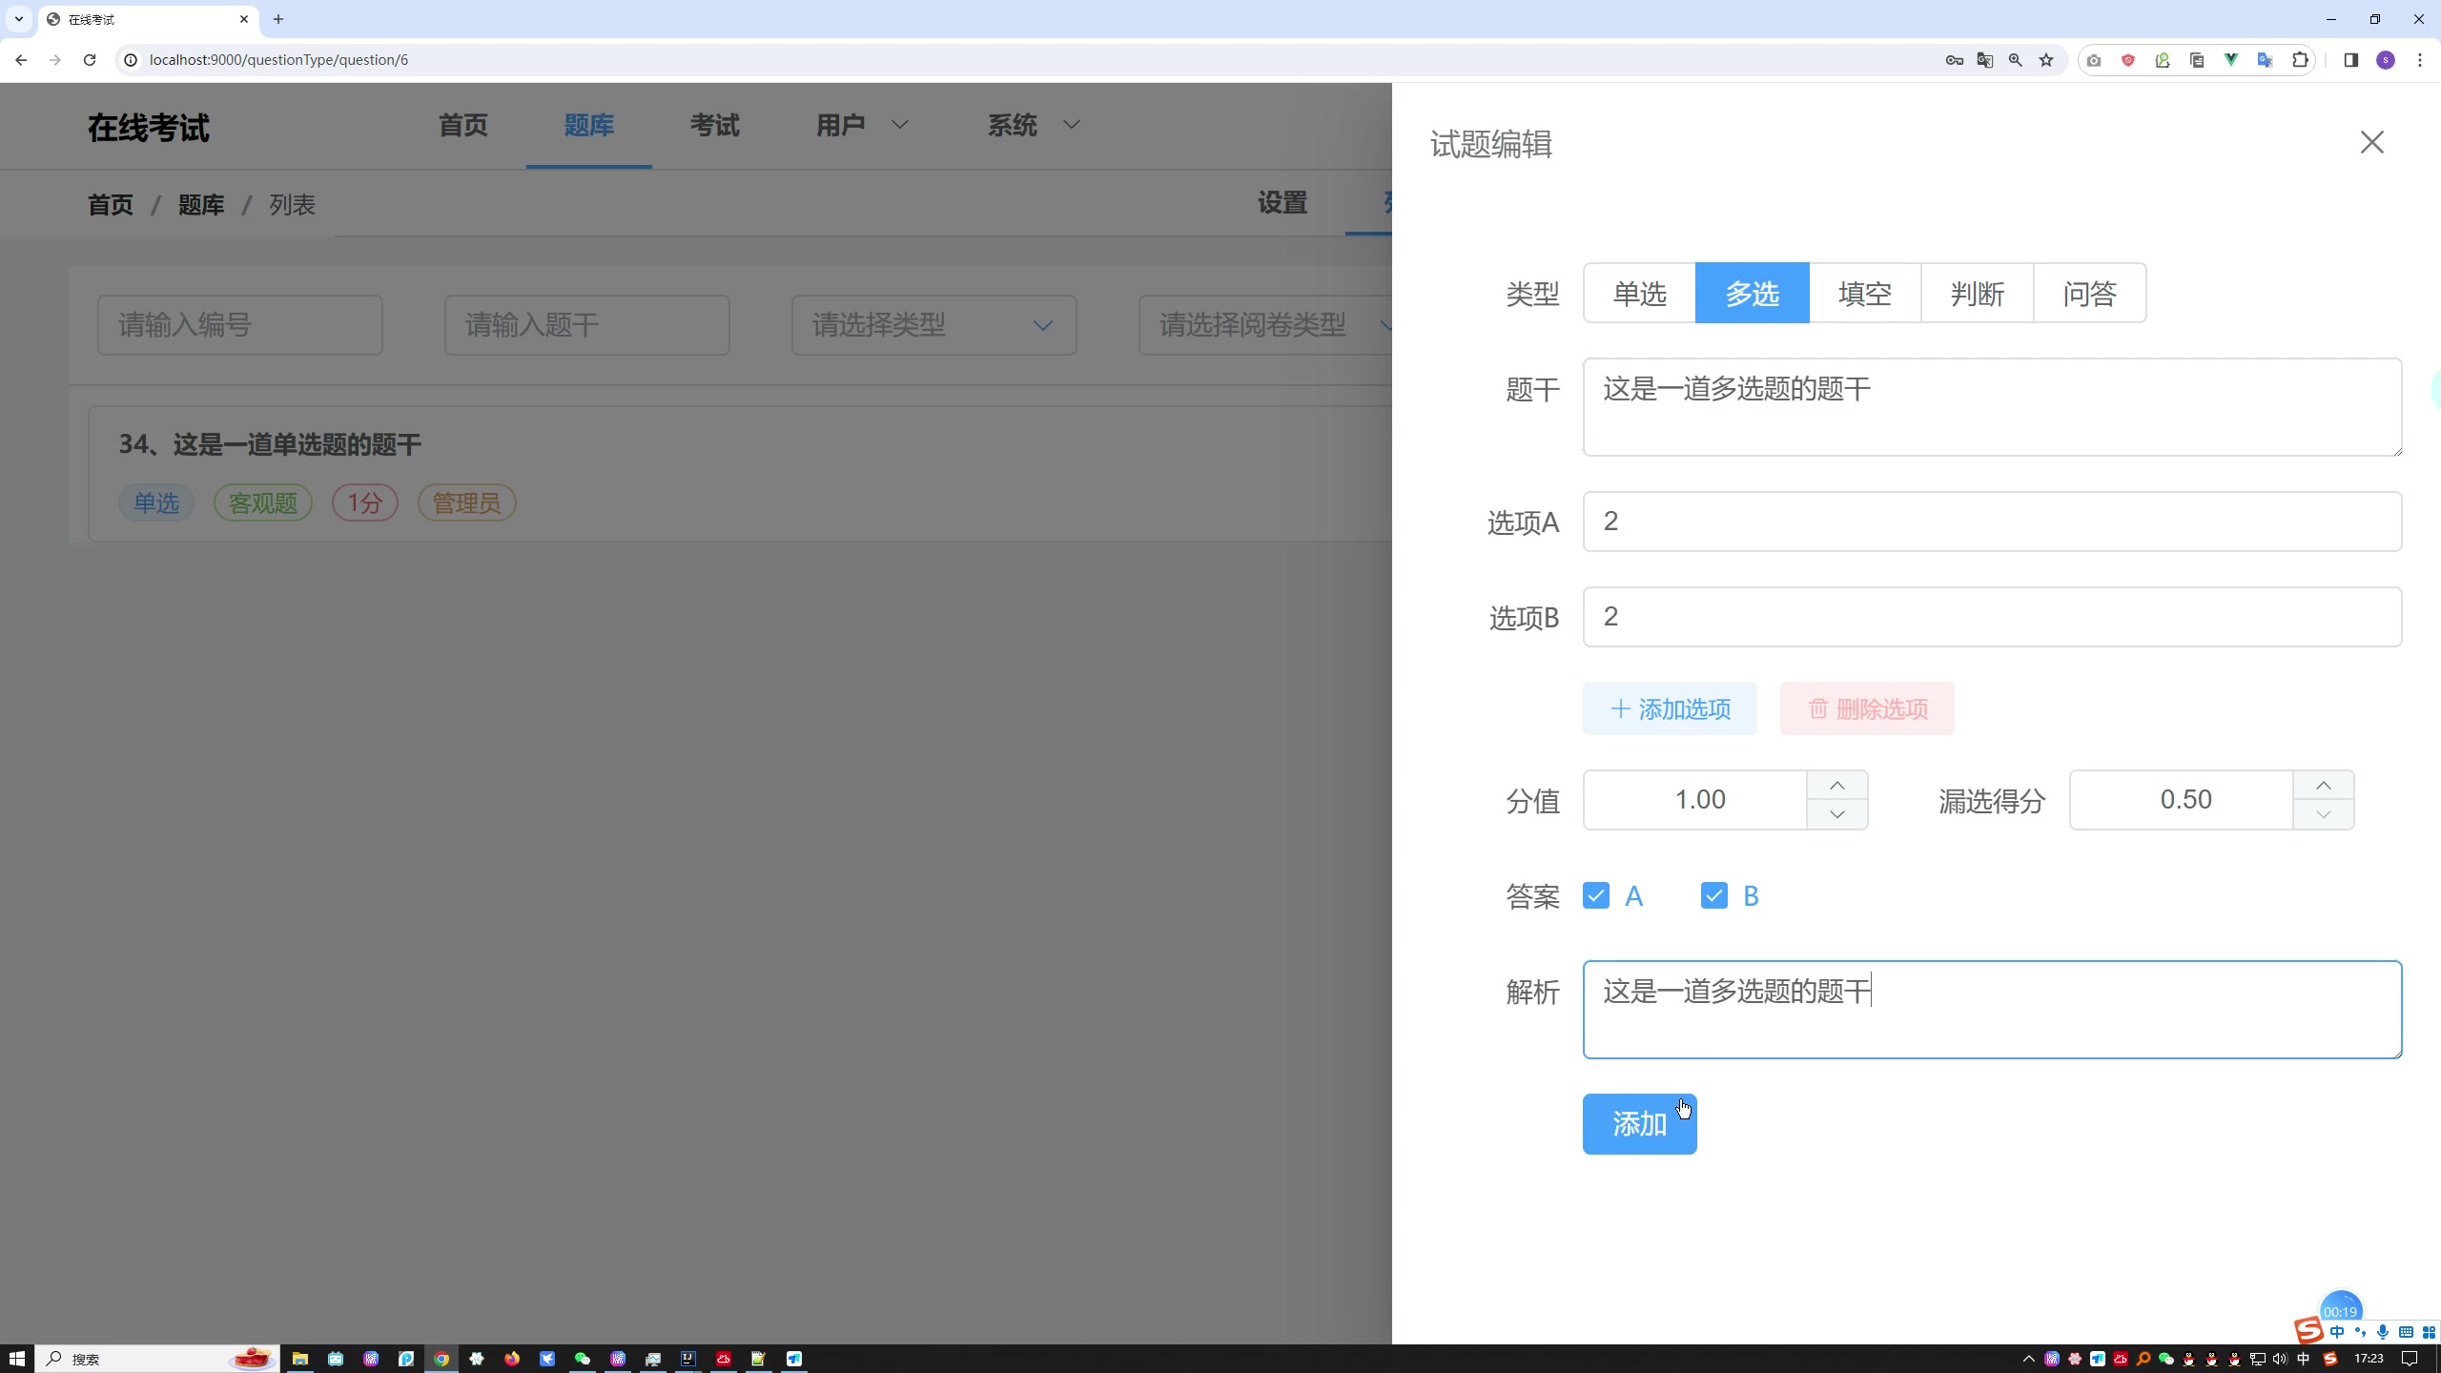Open Chrome's three-dot menu
Viewport: 2441px width, 1373px height.
[x=2420, y=60]
